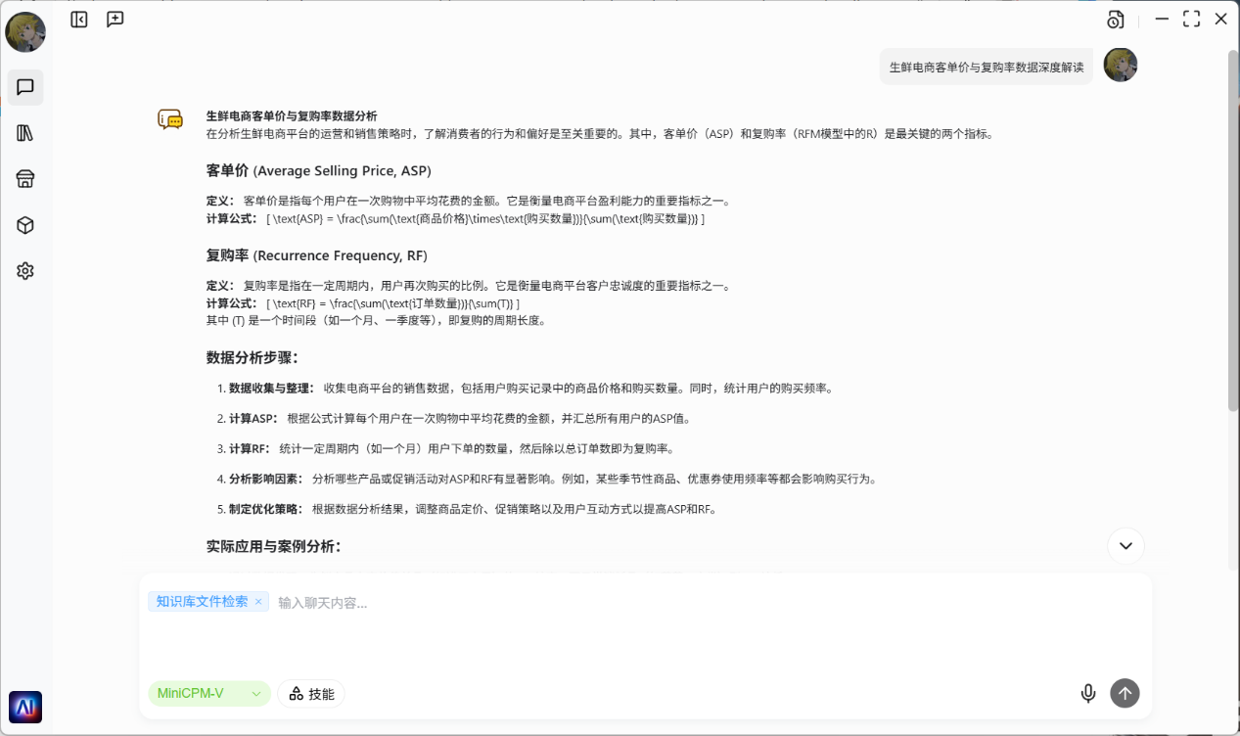Select the 知识库文件检索 tag
The image size is (1240, 736).
click(x=202, y=602)
